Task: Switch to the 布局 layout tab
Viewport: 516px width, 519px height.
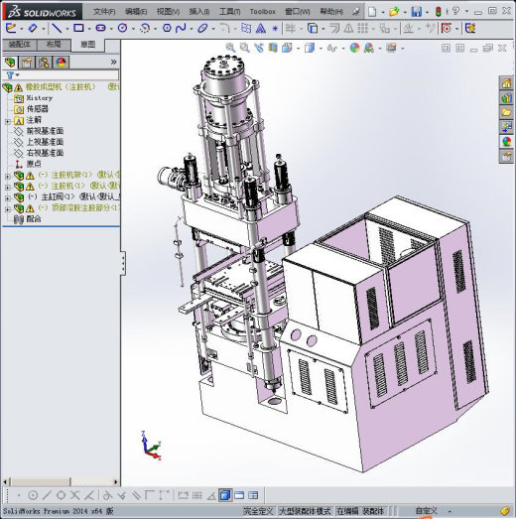Action: tap(54, 45)
